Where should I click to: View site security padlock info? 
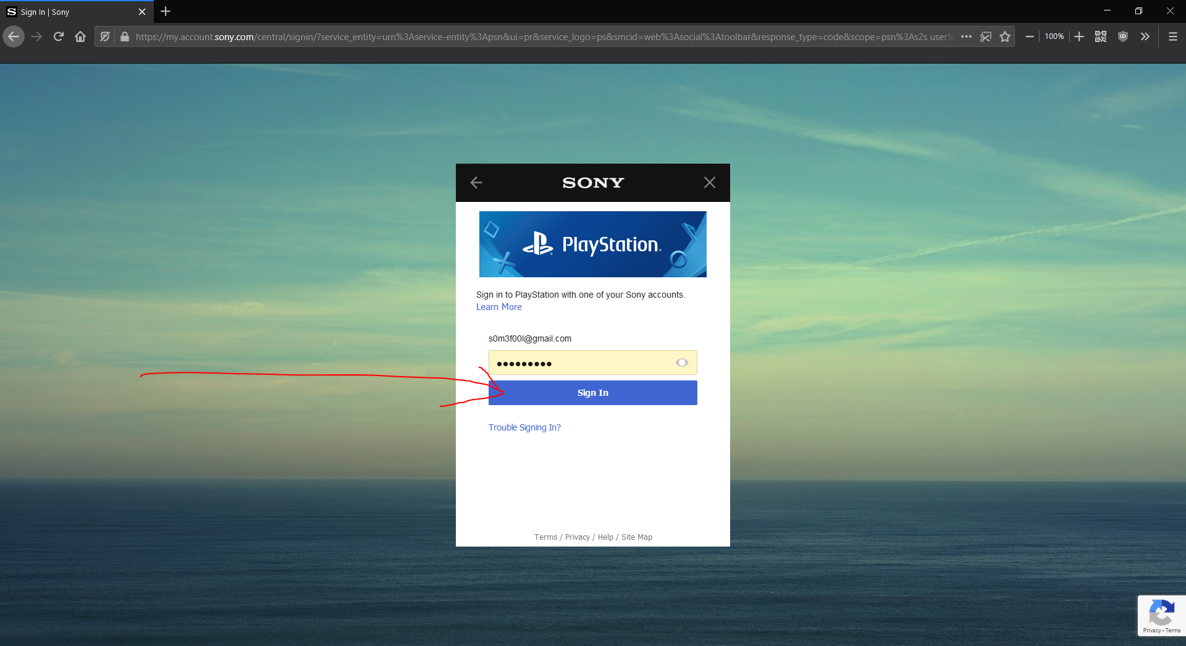tap(125, 36)
